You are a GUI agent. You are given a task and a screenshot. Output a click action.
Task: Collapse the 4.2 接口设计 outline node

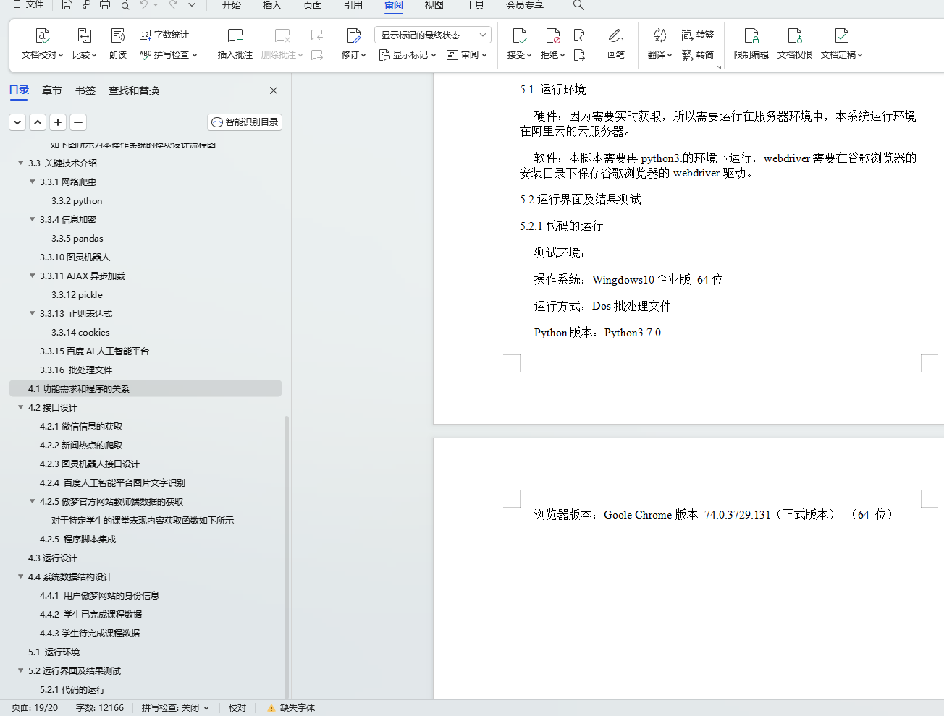[20, 407]
